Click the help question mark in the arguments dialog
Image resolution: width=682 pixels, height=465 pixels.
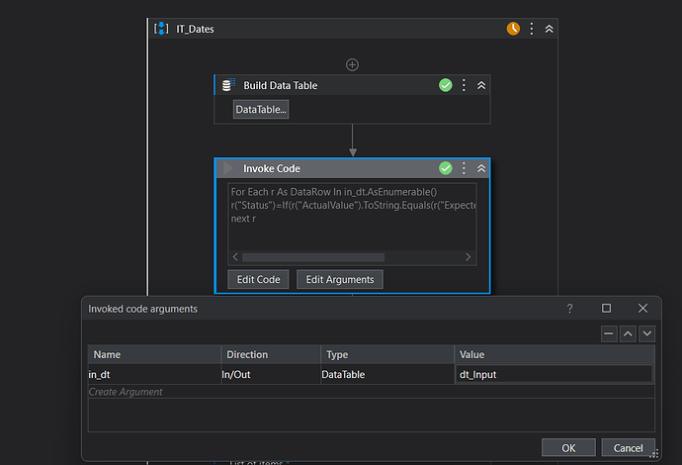pos(569,309)
